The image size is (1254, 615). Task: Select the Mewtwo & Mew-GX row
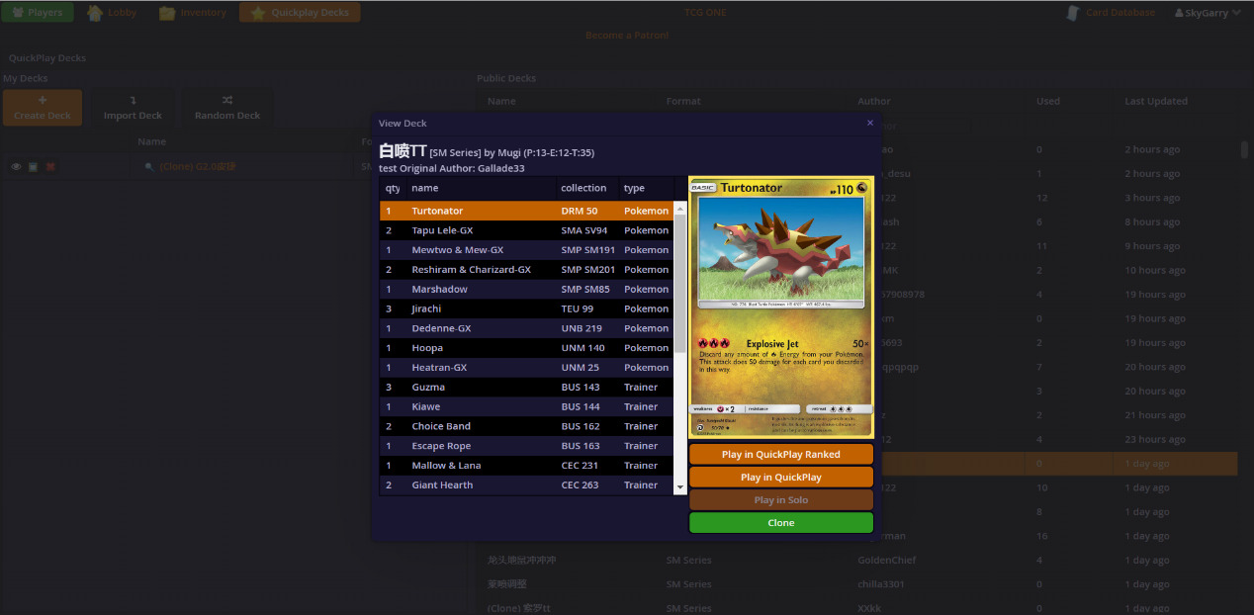tap(526, 250)
